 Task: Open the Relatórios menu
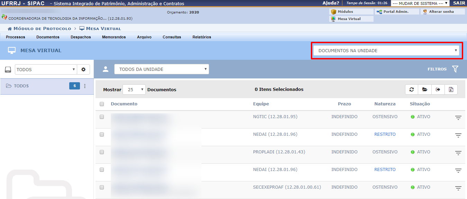point(201,37)
